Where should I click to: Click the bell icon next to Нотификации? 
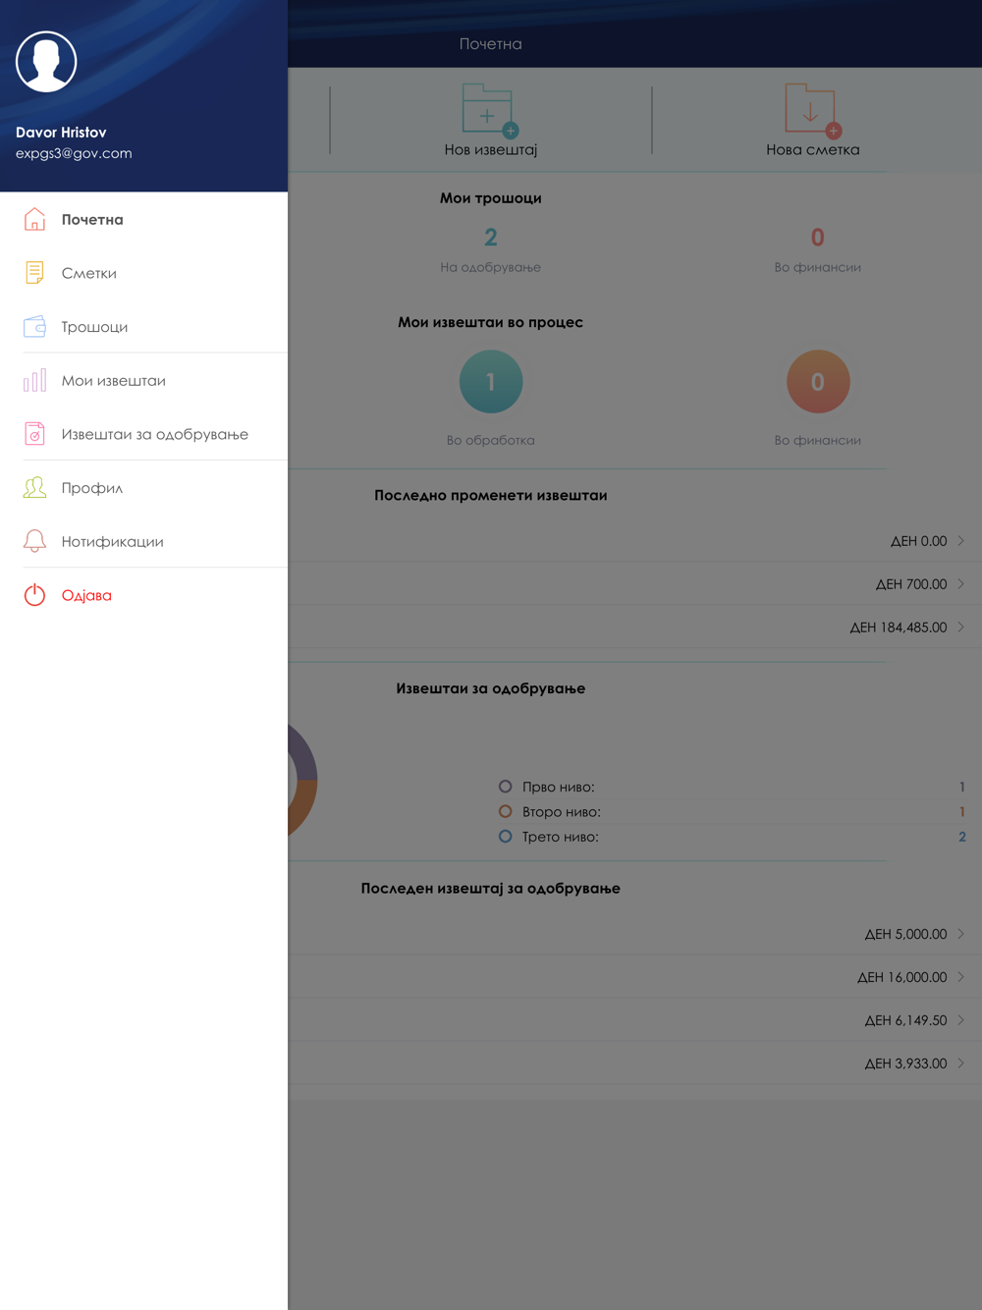pyautogui.click(x=34, y=541)
